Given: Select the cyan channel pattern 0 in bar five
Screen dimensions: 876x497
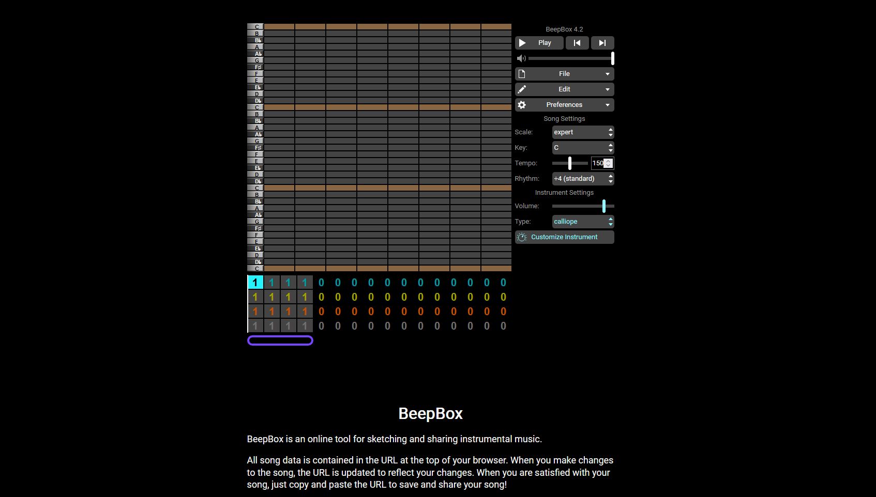Looking at the screenshot, I should click(322, 283).
